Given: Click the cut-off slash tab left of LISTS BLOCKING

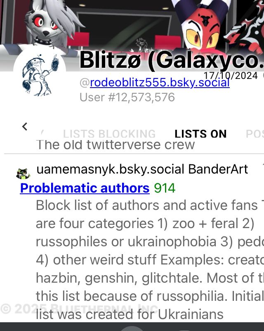Looking at the screenshot, I should tap(42, 133).
